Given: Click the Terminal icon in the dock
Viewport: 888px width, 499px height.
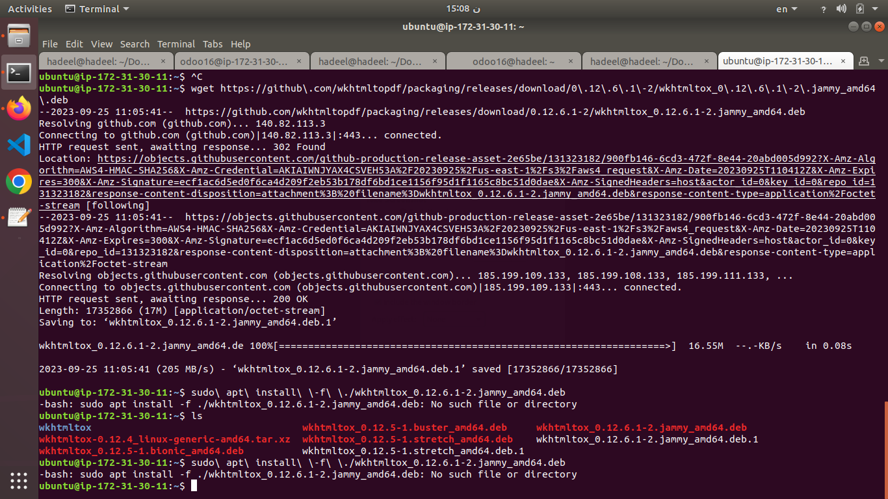Looking at the screenshot, I should [19, 72].
